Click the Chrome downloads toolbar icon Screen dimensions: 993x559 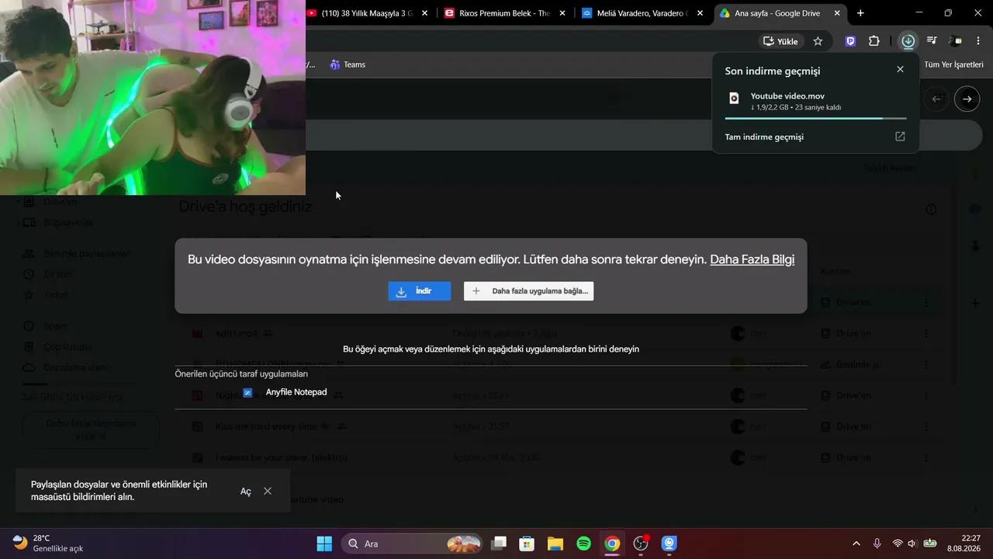click(908, 41)
